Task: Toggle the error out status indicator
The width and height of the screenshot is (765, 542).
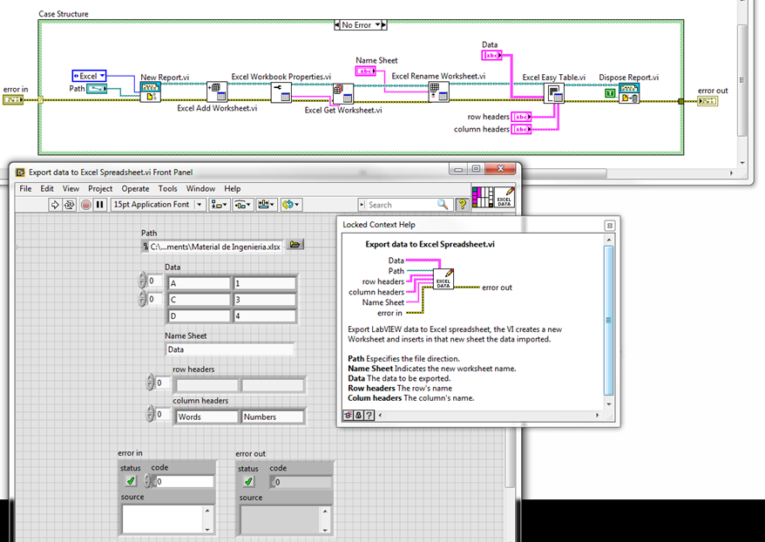Action: point(248,482)
